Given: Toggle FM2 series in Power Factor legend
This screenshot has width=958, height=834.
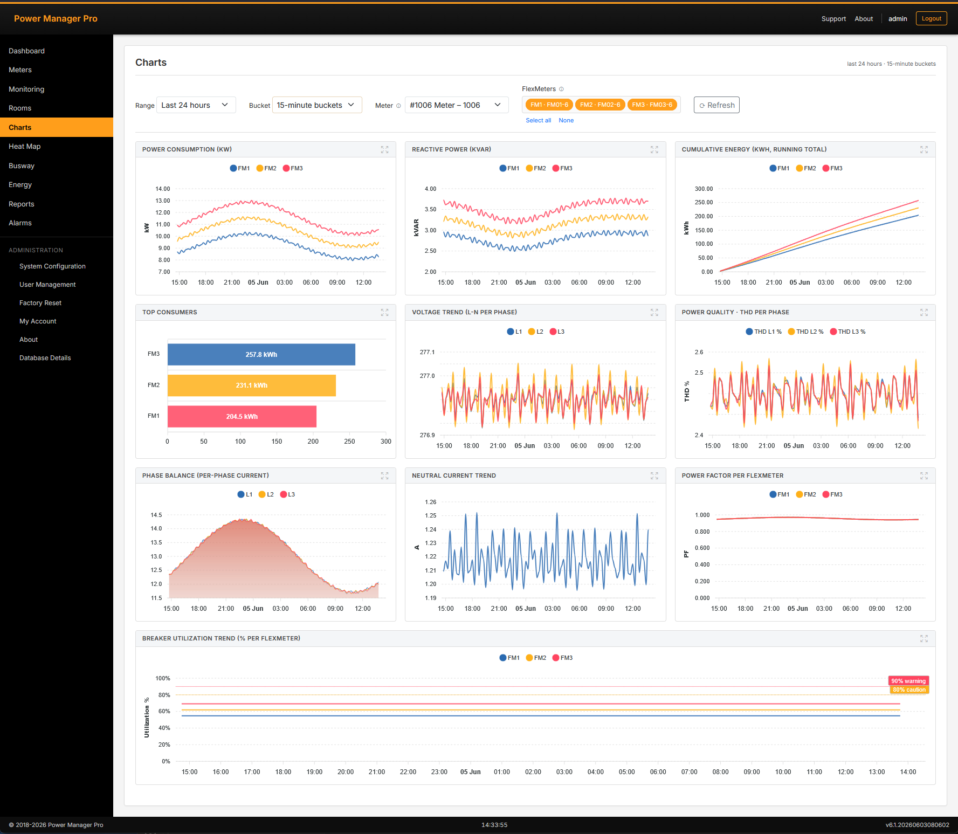Looking at the screenshot, I should coord(806,494).
